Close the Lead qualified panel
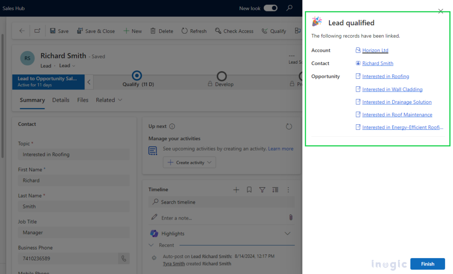The height and width of the screenshot is (274, 453). coord(441,11)
